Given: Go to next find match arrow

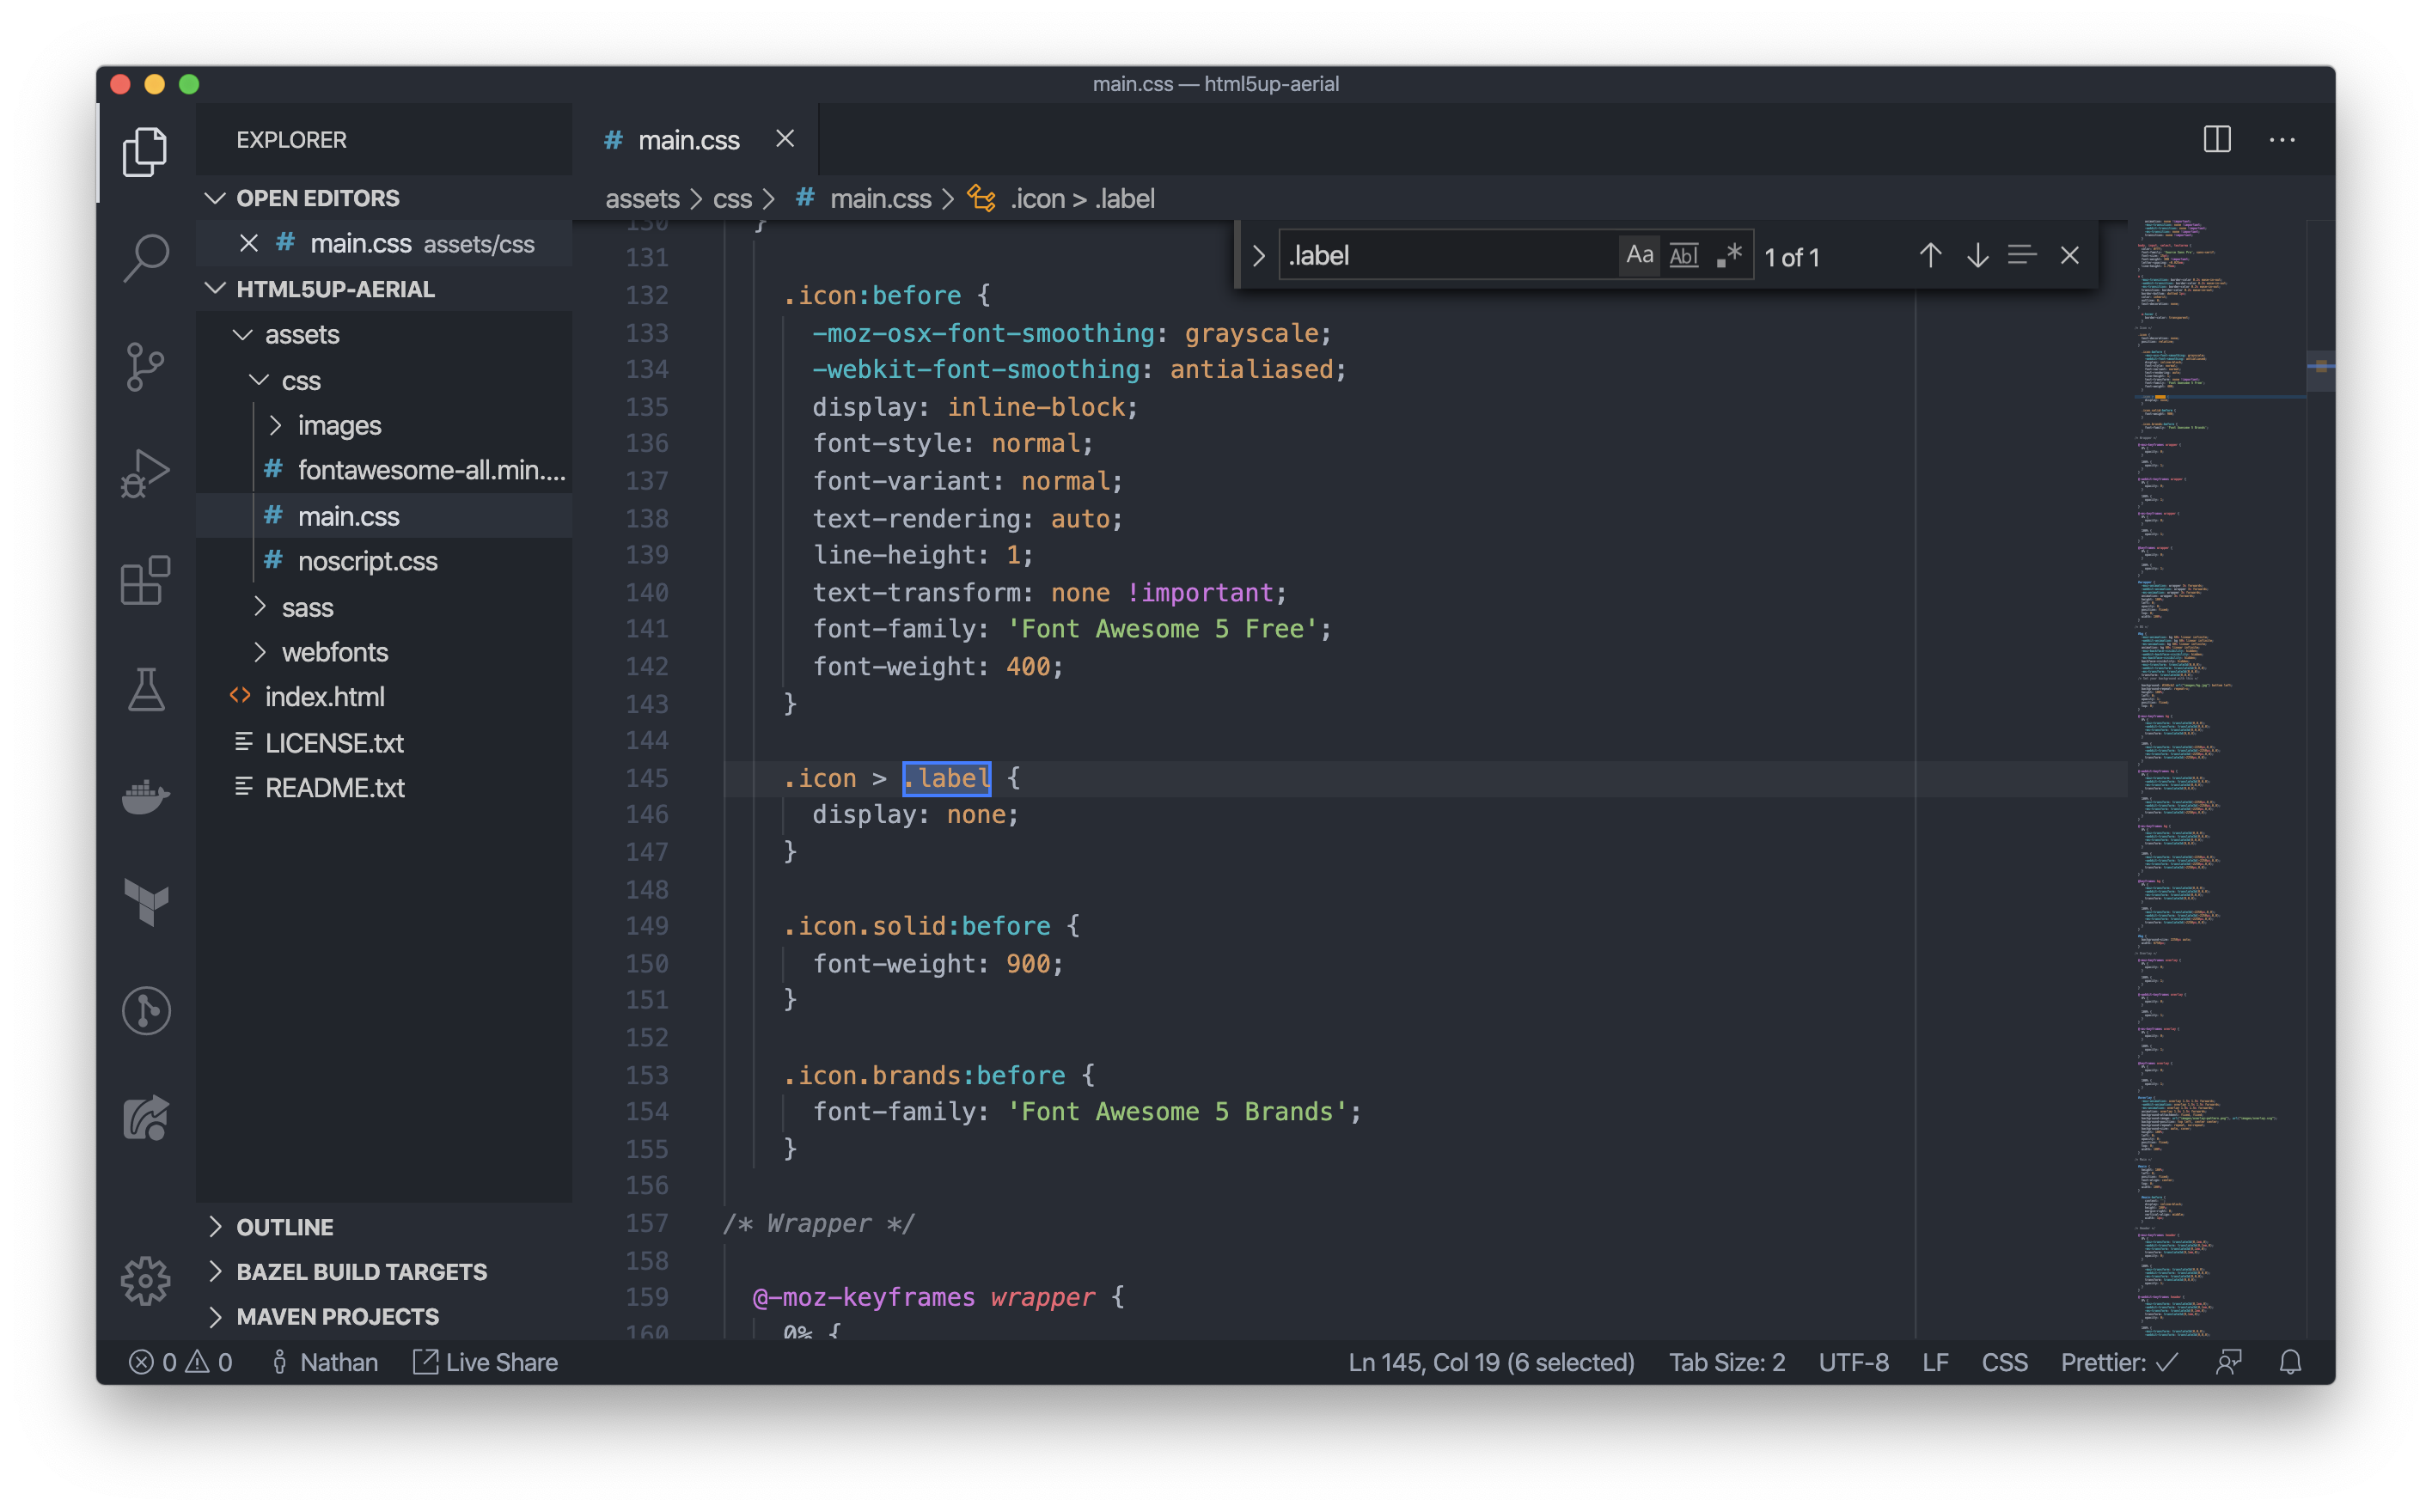Looking at the screenshot, I should 1977,256.
